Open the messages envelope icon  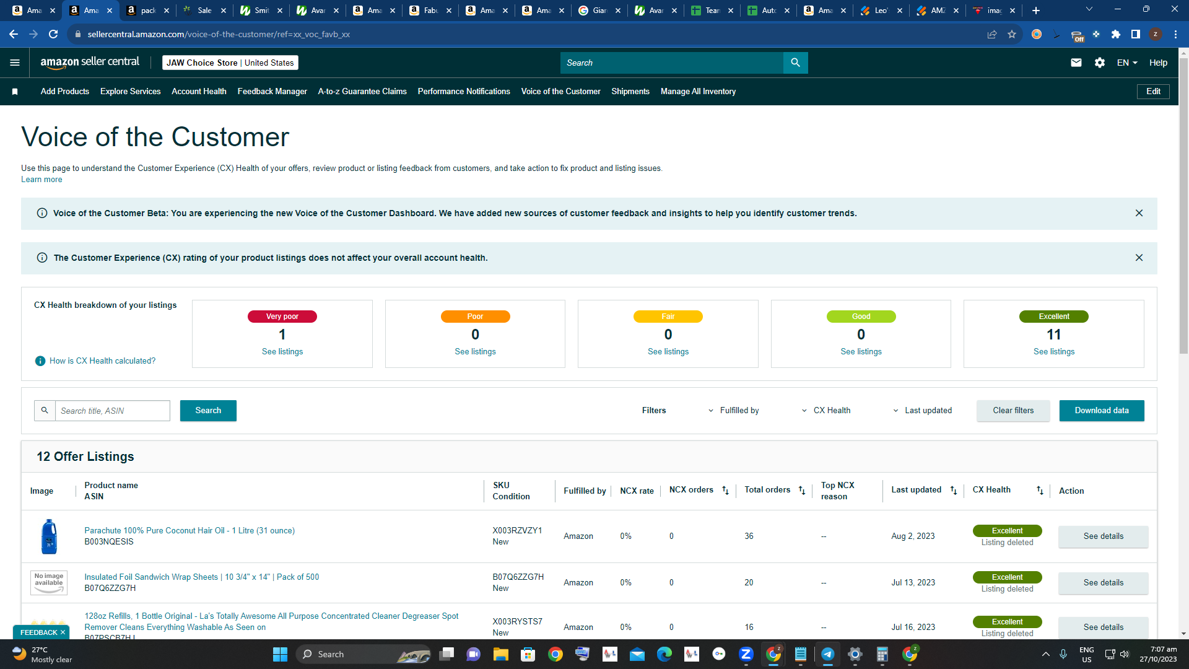(x=1076, y=63)
